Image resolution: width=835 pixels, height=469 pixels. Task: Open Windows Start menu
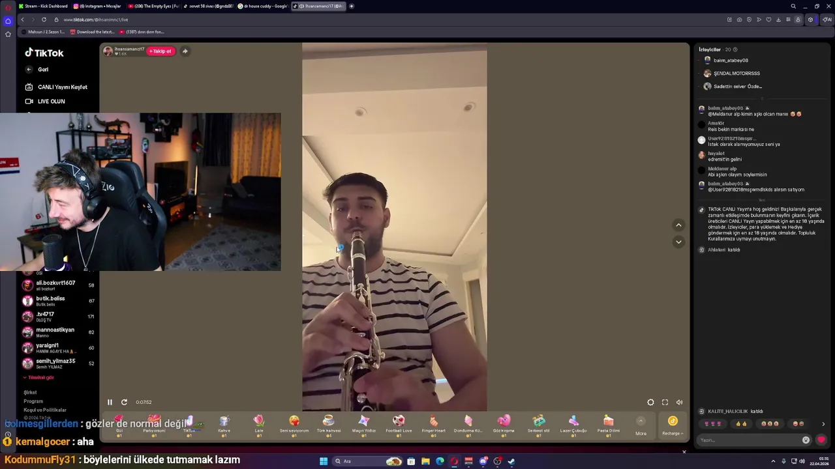tap(324, 461)
